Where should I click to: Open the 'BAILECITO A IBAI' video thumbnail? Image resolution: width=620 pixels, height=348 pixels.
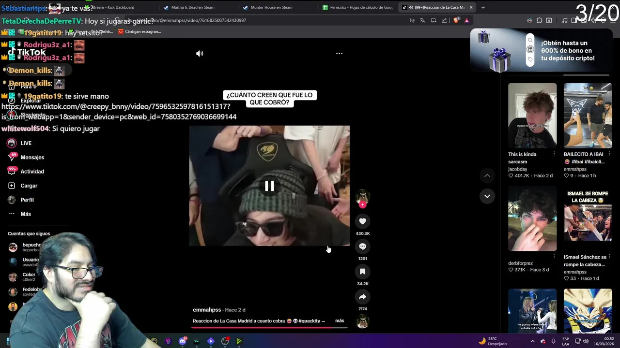click(588, 116)
